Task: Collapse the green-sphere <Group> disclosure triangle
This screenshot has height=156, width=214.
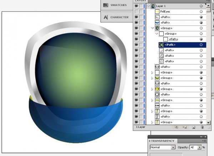Action: (x=152, y=28)
